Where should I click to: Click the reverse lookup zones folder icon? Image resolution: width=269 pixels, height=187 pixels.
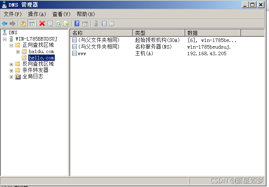[17, 64]
